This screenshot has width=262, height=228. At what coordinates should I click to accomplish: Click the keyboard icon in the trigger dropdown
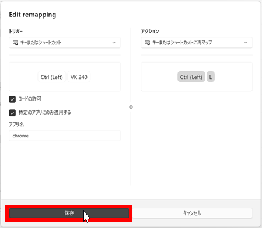click(15, 43)
